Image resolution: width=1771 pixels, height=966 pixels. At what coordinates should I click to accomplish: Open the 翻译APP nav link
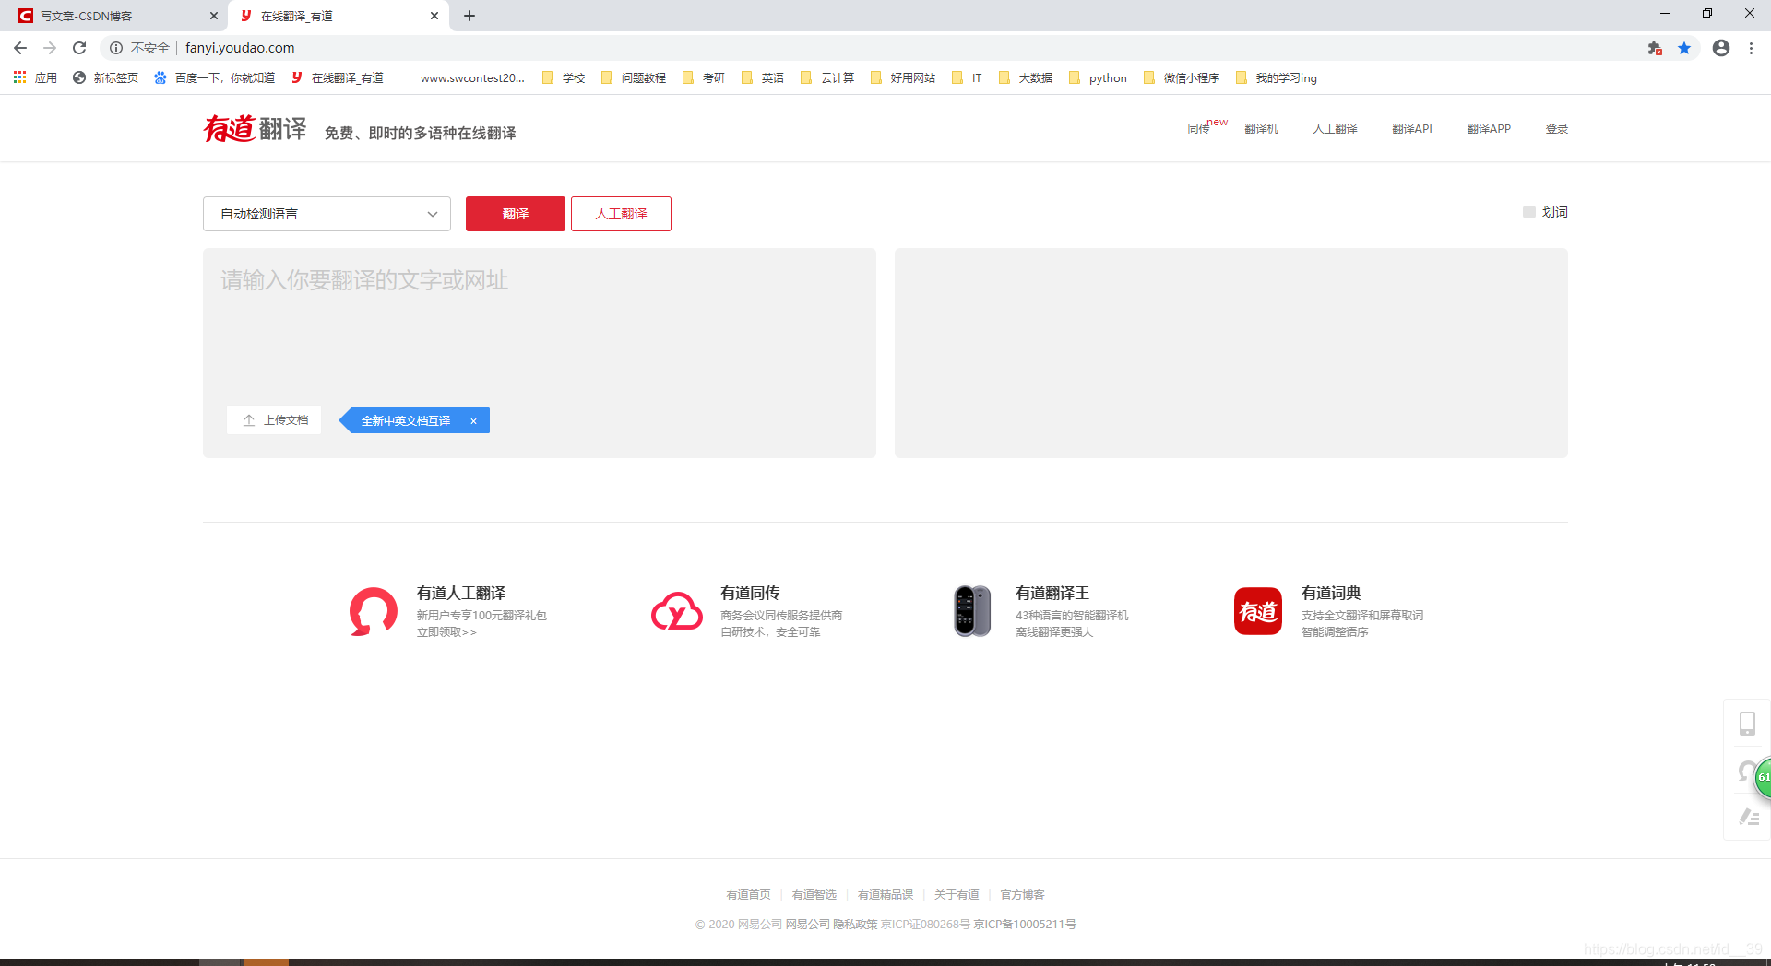(1489, 129)
